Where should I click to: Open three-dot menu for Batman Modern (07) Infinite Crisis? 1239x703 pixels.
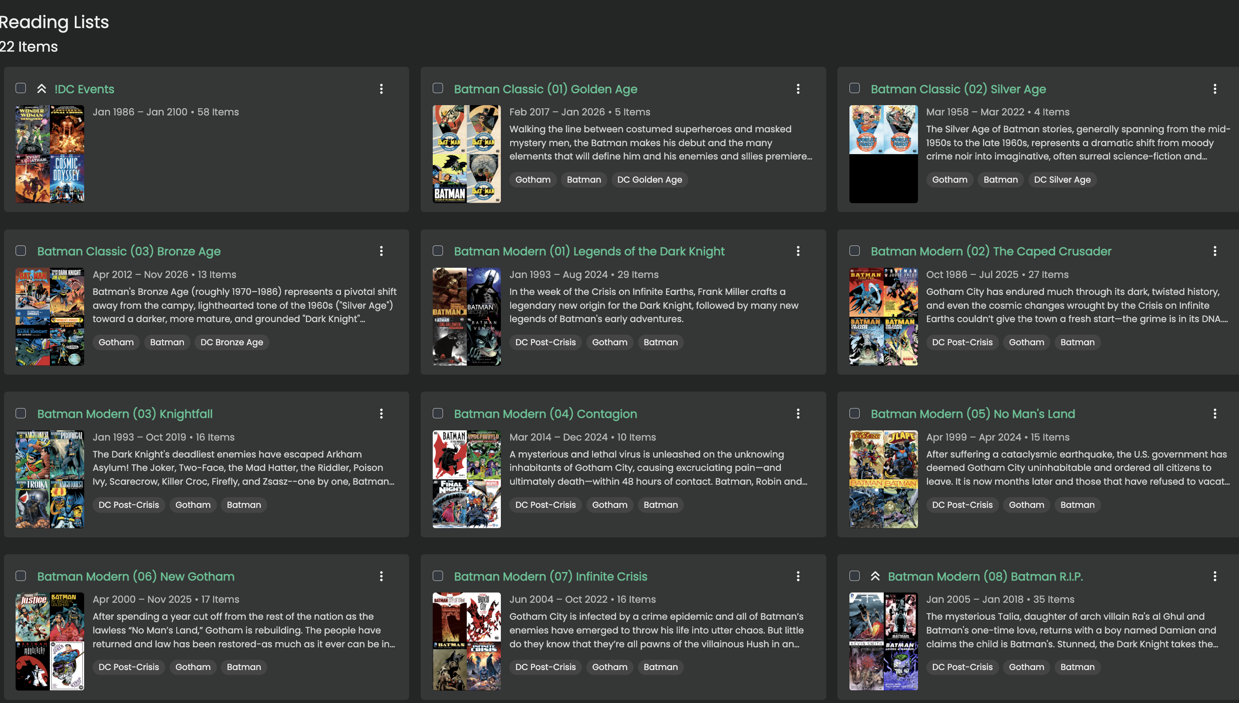[x=798, y=576]
